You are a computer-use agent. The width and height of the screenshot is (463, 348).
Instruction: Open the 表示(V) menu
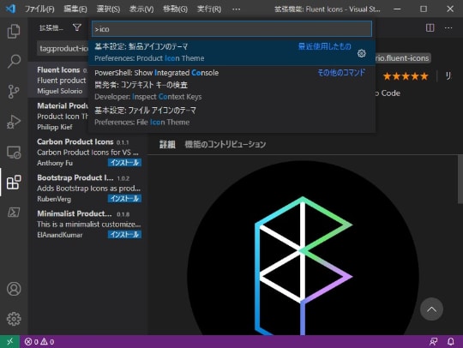141,9
